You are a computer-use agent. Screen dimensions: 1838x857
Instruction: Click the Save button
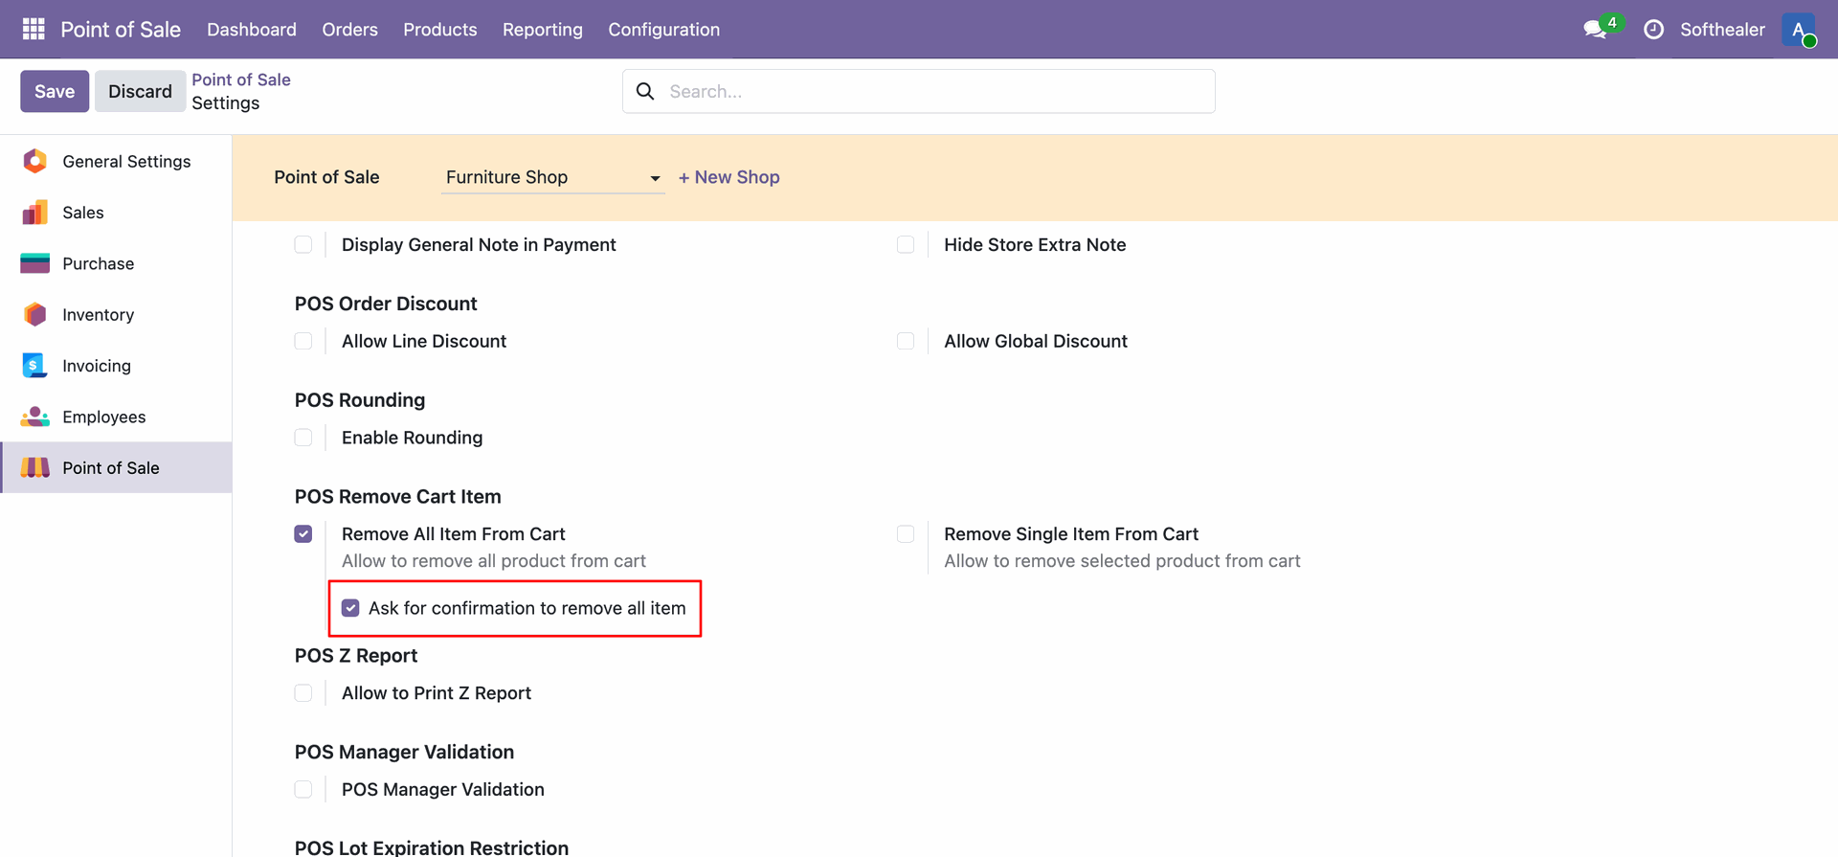[55, 91]
